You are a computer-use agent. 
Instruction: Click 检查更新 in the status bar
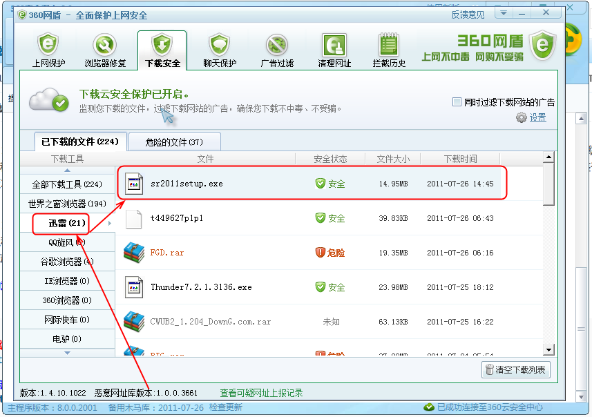pos(226,407)
